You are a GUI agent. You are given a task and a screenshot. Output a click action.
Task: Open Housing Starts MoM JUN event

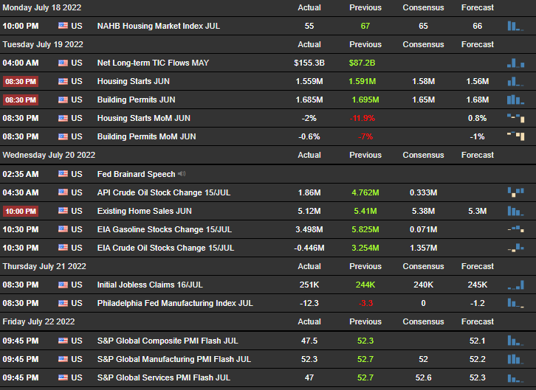[x=144, y=118]
